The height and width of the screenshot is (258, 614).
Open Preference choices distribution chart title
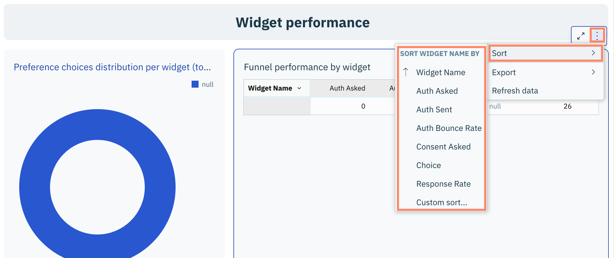click(x=112, y=67)
